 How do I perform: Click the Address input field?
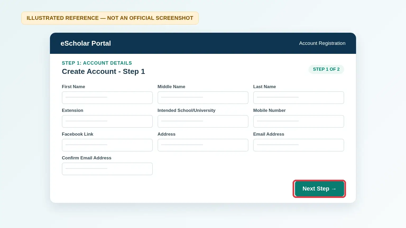point(203,145)
